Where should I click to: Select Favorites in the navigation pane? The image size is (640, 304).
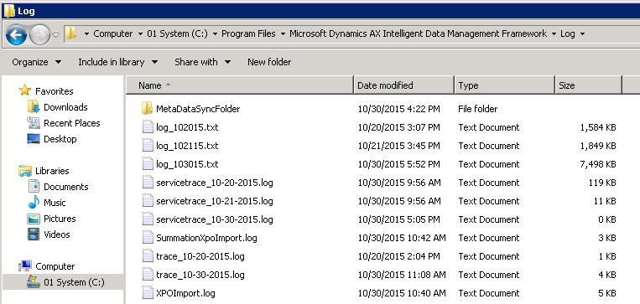point(55,91)
